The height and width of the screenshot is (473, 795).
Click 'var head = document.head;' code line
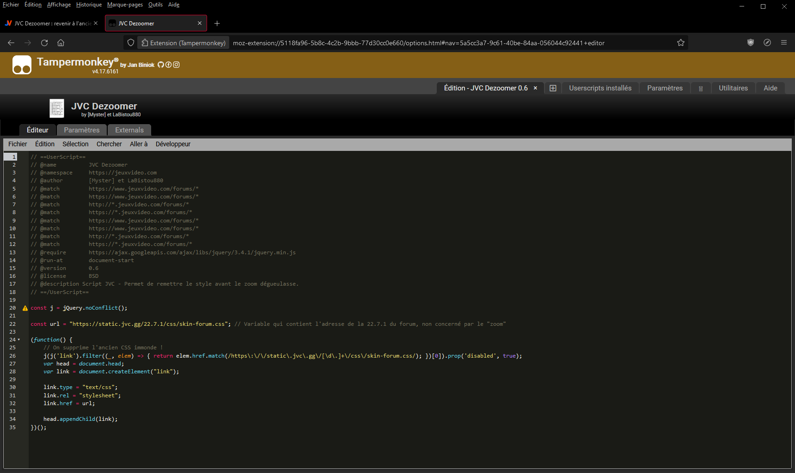click(x=84, y=364)
